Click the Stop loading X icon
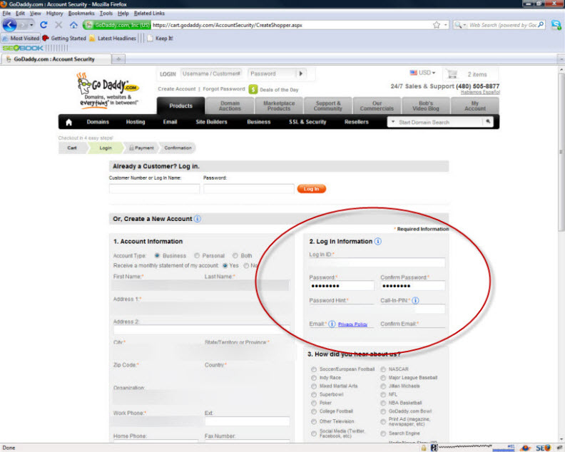Screen dimensions: 565x452 pyautogui.click(x=58, y=25)
